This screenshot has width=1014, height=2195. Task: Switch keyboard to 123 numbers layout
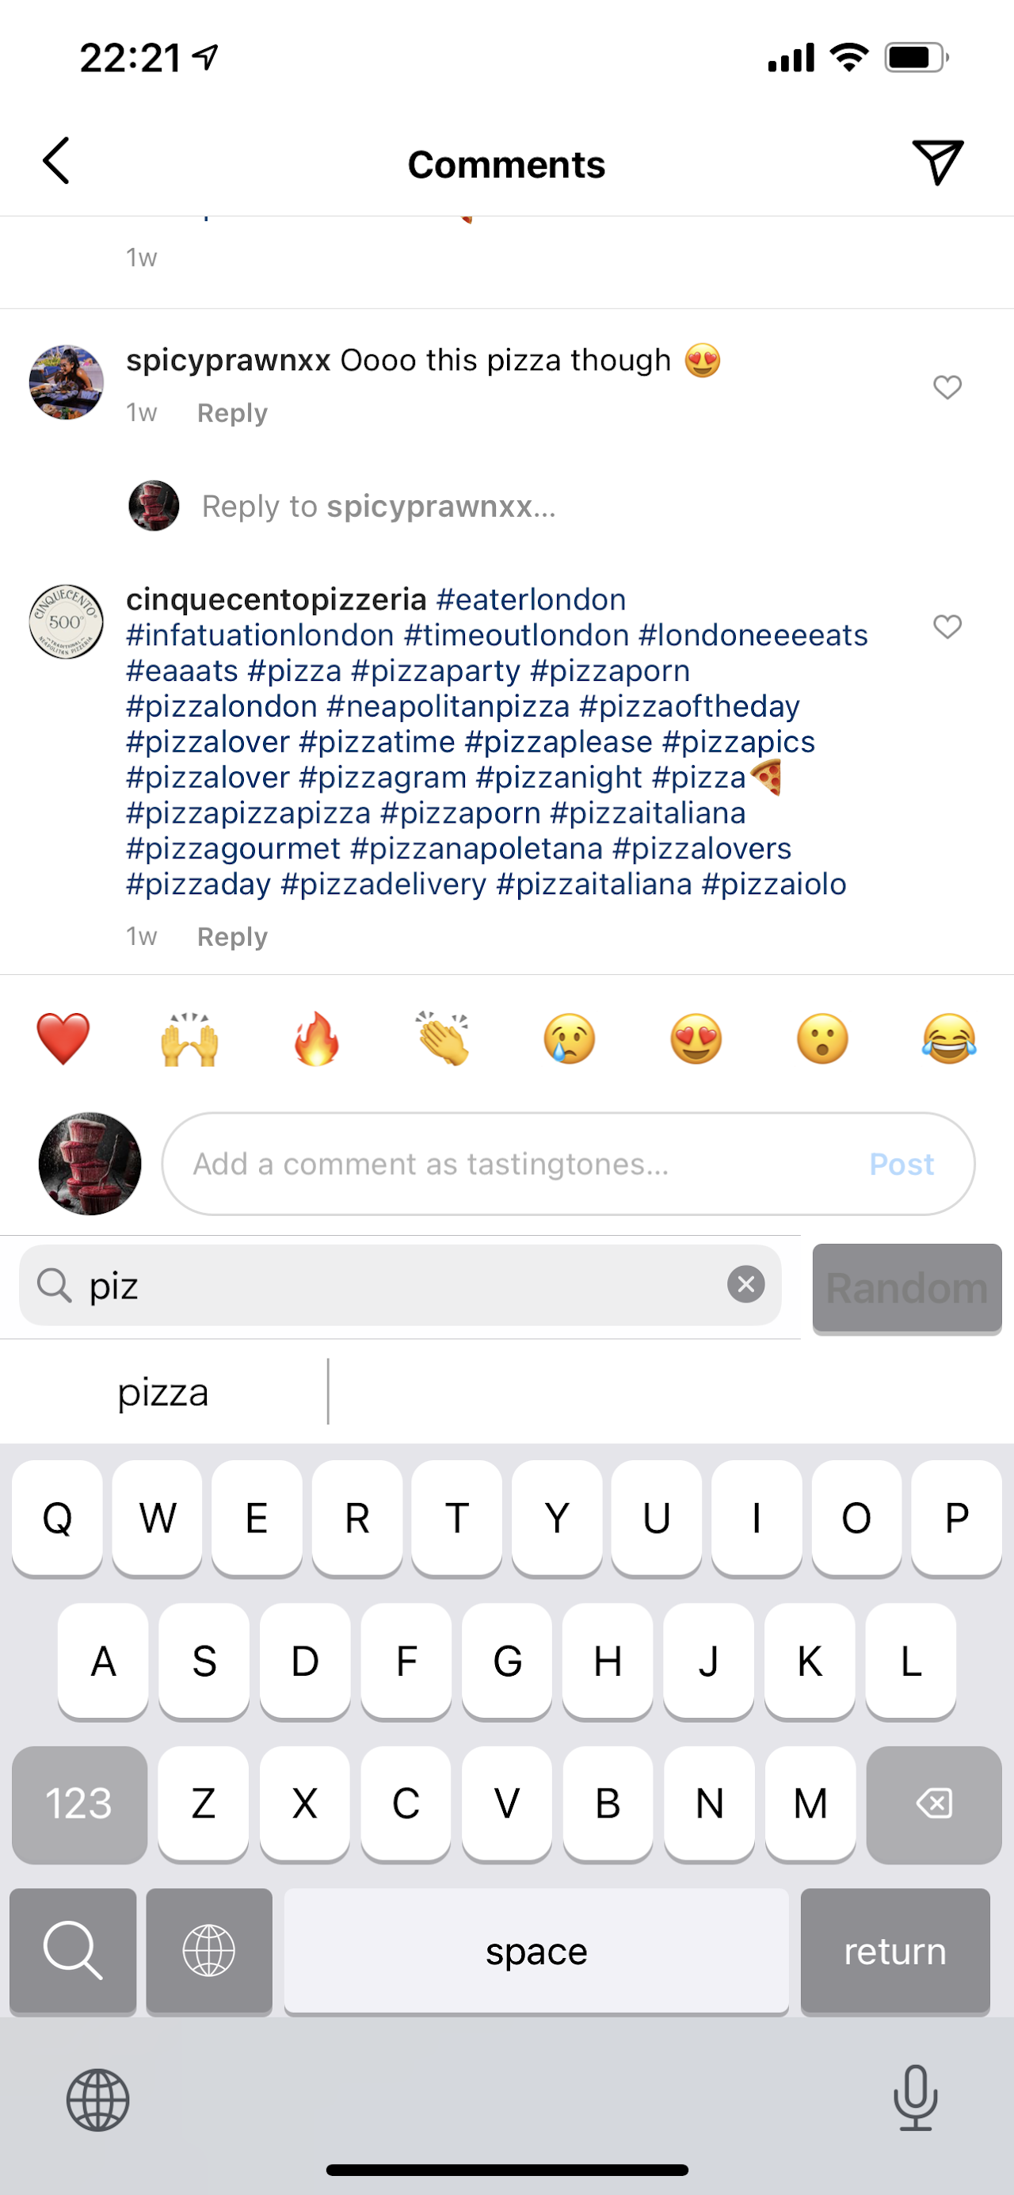click(x=79, y=1804)
